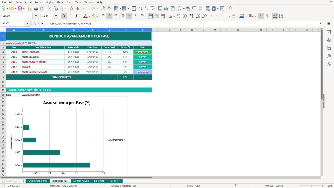Open sidebar Properties deck
The image size is (334, 188).
329,32
